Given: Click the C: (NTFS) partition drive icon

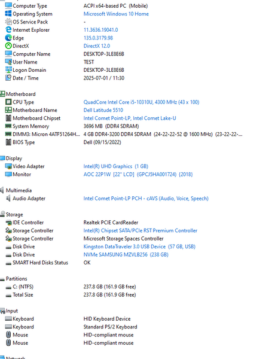Looking at the screenshot, I should click(x=8, y=287).
